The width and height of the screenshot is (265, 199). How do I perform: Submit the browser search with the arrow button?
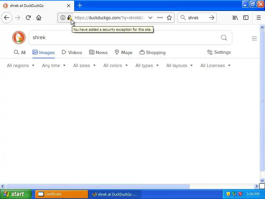(x=211, y=18)
